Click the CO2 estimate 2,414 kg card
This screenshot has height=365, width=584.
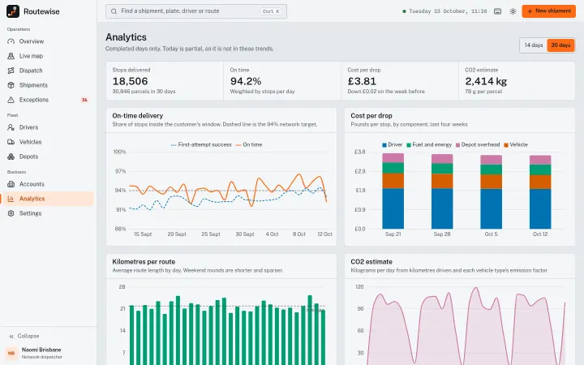point(517,81)
